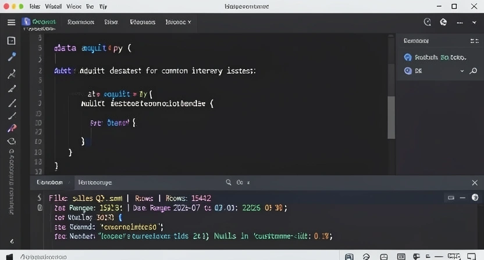Select the pink highlighted marker tool
The height and width of the screenshot is (260, 484).
(x=12, y=128)
